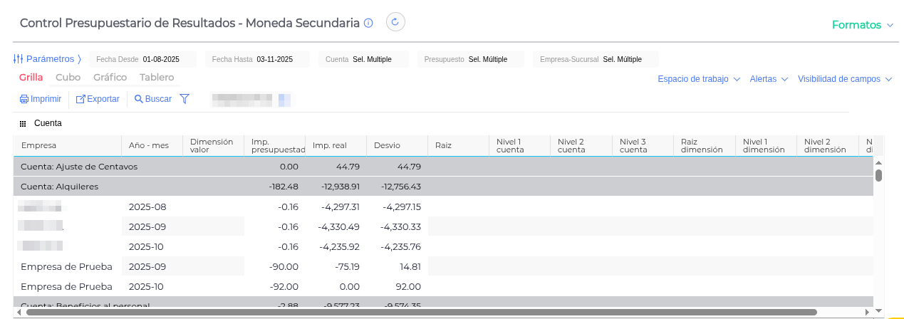Switch to the Cubo tab
This screenshot has height=319, width=904.
click(x=68, y=78)
